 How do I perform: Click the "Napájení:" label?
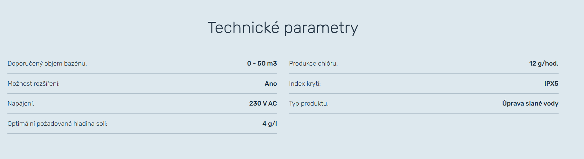point(21,104)
